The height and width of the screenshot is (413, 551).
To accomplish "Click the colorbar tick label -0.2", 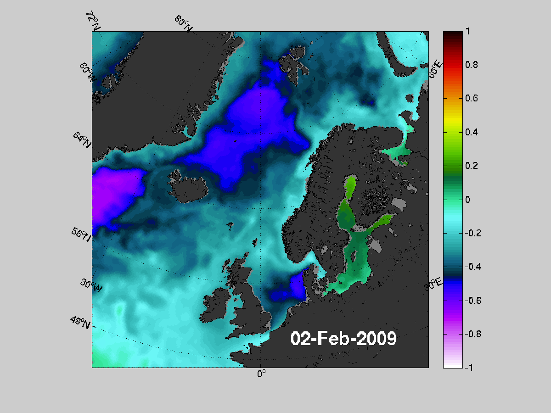I will click(x=472, y=233).
